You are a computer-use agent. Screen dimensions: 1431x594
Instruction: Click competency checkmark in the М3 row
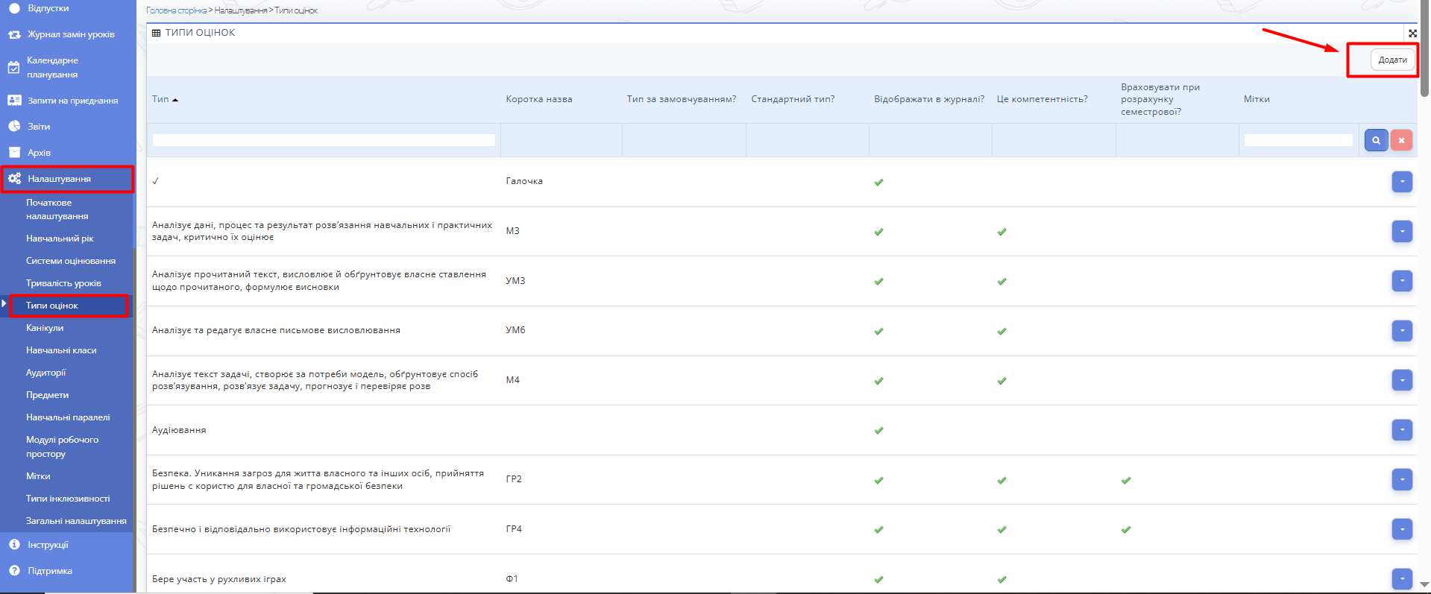[x=1001, y=232]
